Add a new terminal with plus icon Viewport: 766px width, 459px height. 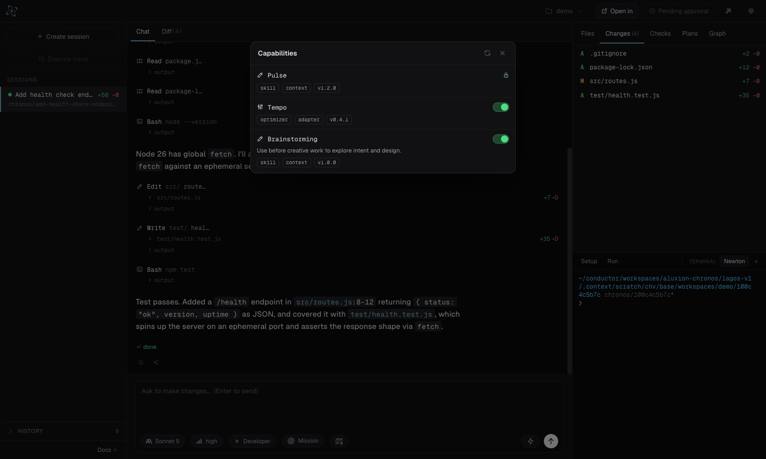756,261
